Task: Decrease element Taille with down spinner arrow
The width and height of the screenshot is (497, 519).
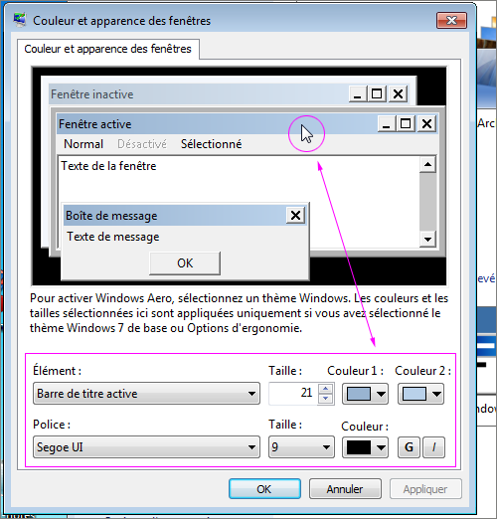Action: click(325, 399)
